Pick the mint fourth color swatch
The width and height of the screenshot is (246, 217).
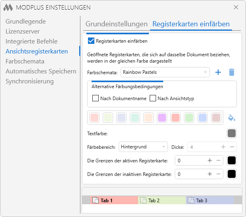click(135, 118)
